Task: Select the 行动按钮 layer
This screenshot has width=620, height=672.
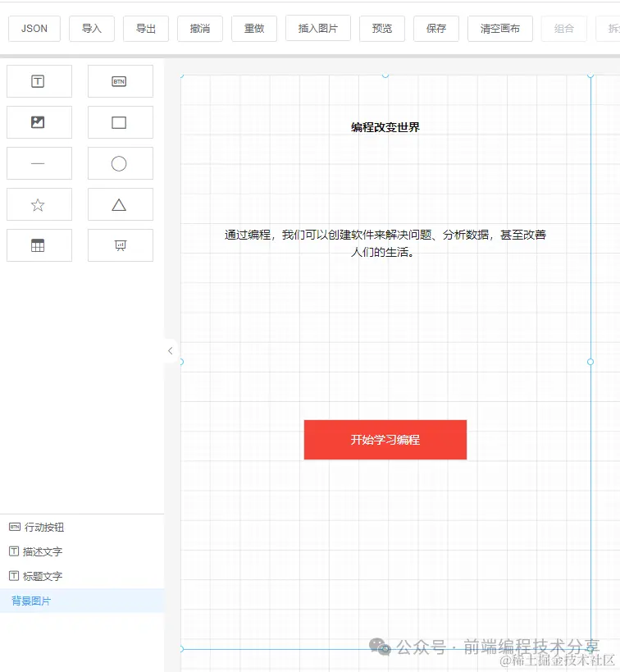Action: (82, 527)
